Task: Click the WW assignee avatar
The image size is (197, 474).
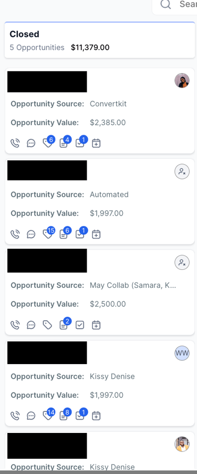Action: click(x=182, y=353)
